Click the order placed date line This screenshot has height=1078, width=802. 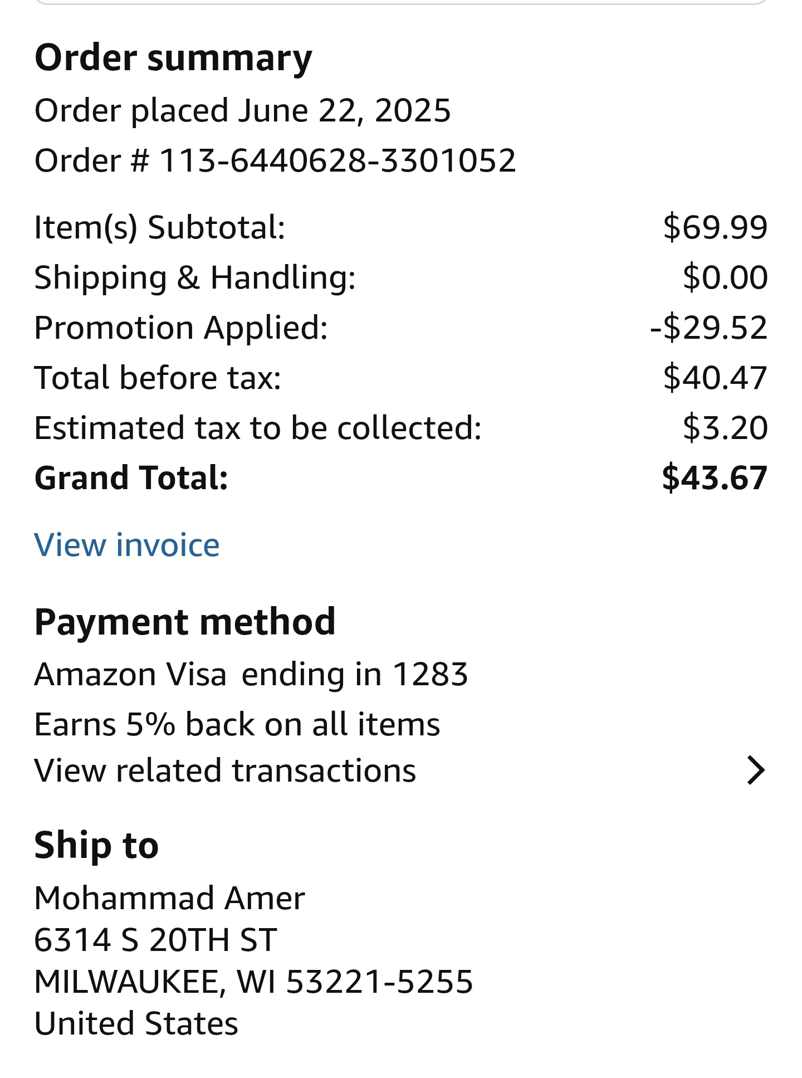click(x=242, y=110)
